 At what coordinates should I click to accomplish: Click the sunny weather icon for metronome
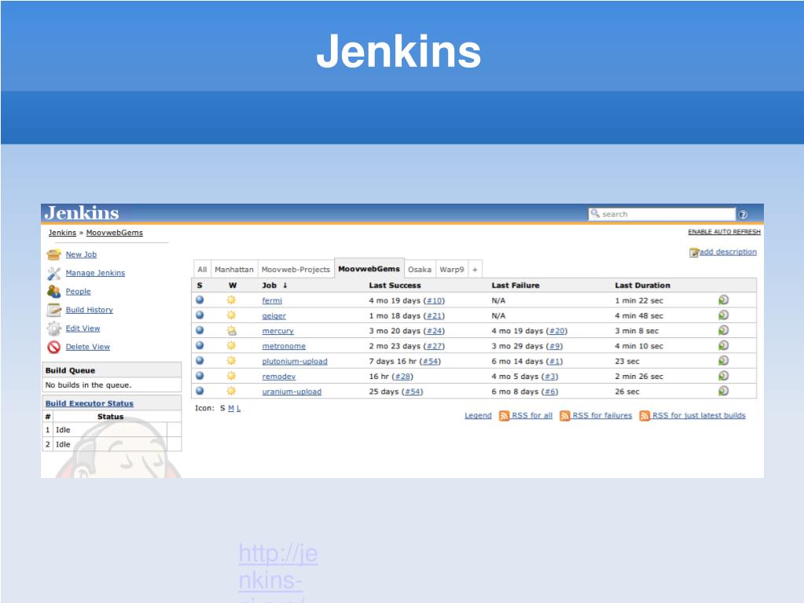pyautogui.click(x=232, y=346)
